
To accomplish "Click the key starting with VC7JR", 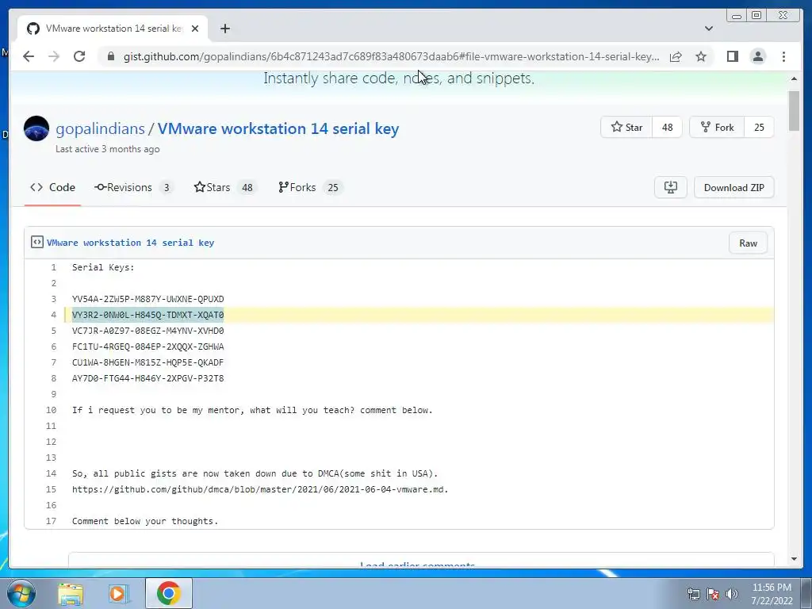I will 147,331.
